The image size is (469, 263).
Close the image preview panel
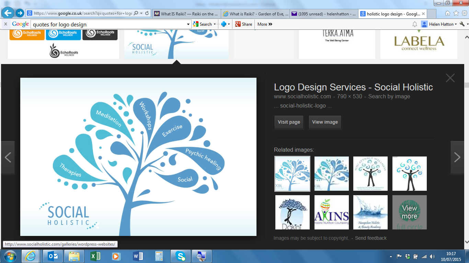[450, 78]
